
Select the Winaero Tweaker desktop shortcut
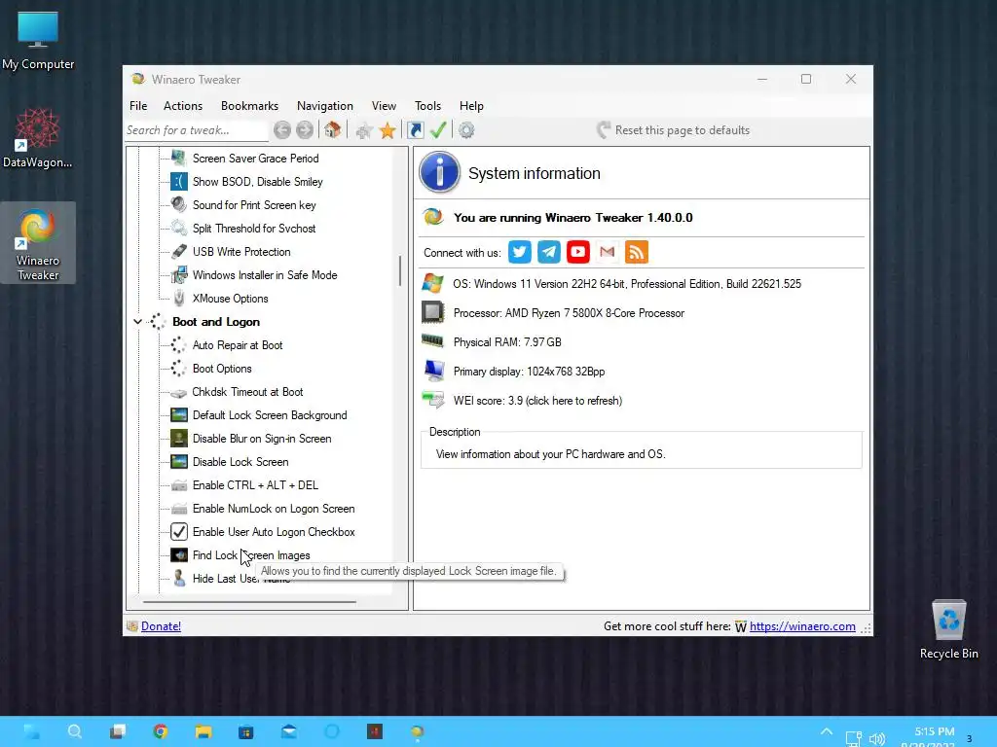point(38,243)
